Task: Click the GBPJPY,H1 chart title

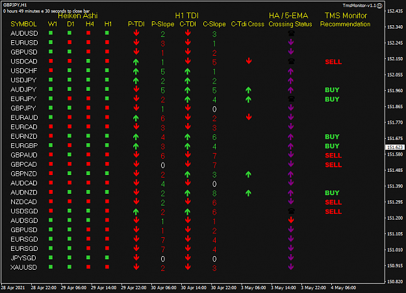Action: pyautogui.click(x=15, y=5)
